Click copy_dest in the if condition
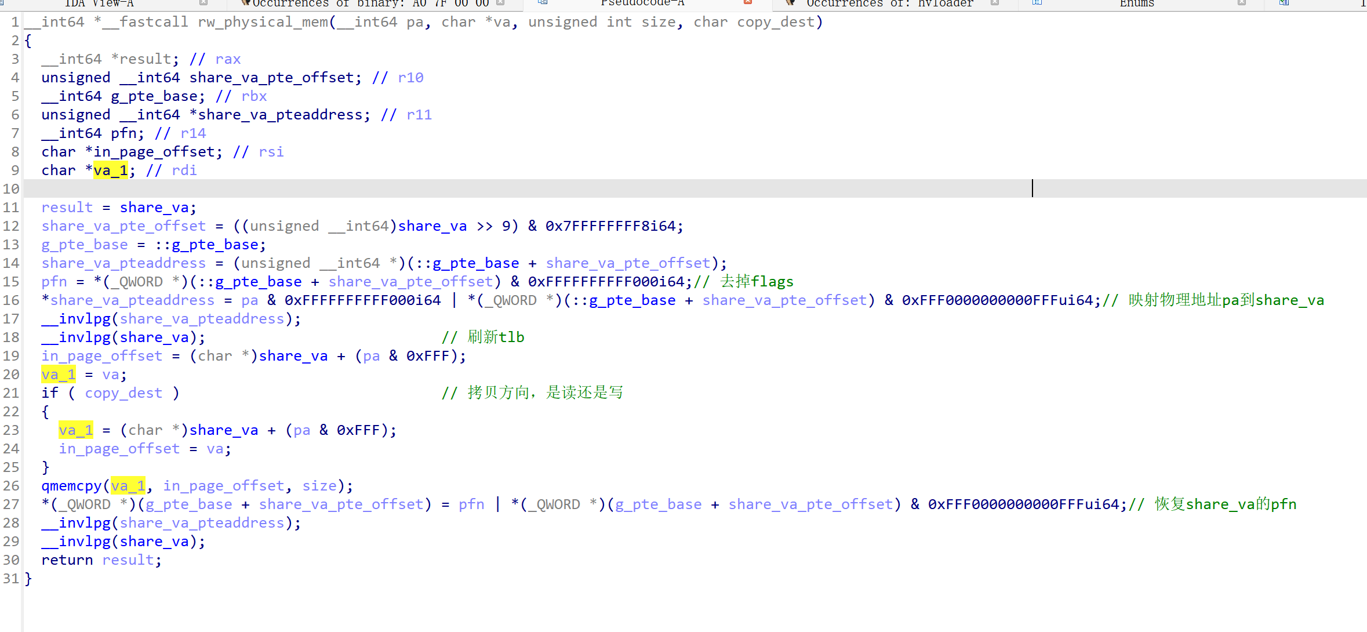Image resolution: width=1367 pixels, height=632 pixels. [x=123, y=393]
